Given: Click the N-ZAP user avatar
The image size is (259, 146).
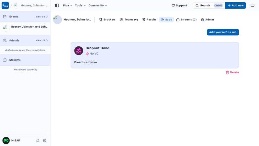Looking at the screenshot, I should [x=6, y=140].
